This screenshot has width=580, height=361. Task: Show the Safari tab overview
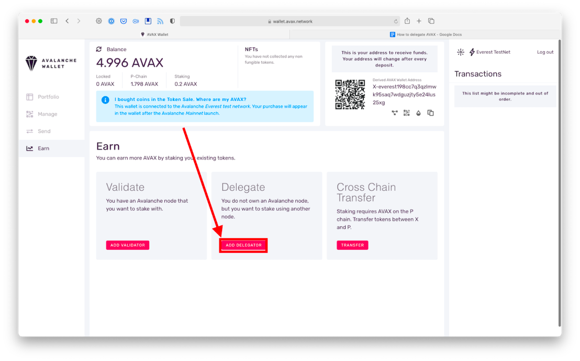click(x=431, y=21)
